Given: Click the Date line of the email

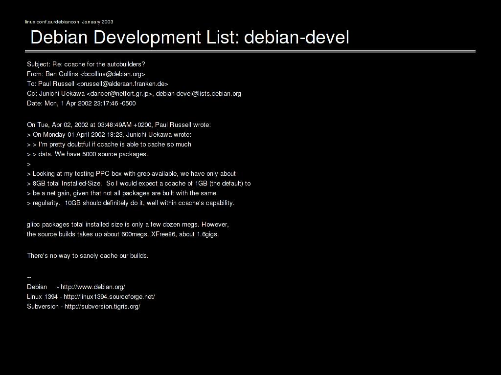Looking at the screenshot, I should (x=81, y=103).
